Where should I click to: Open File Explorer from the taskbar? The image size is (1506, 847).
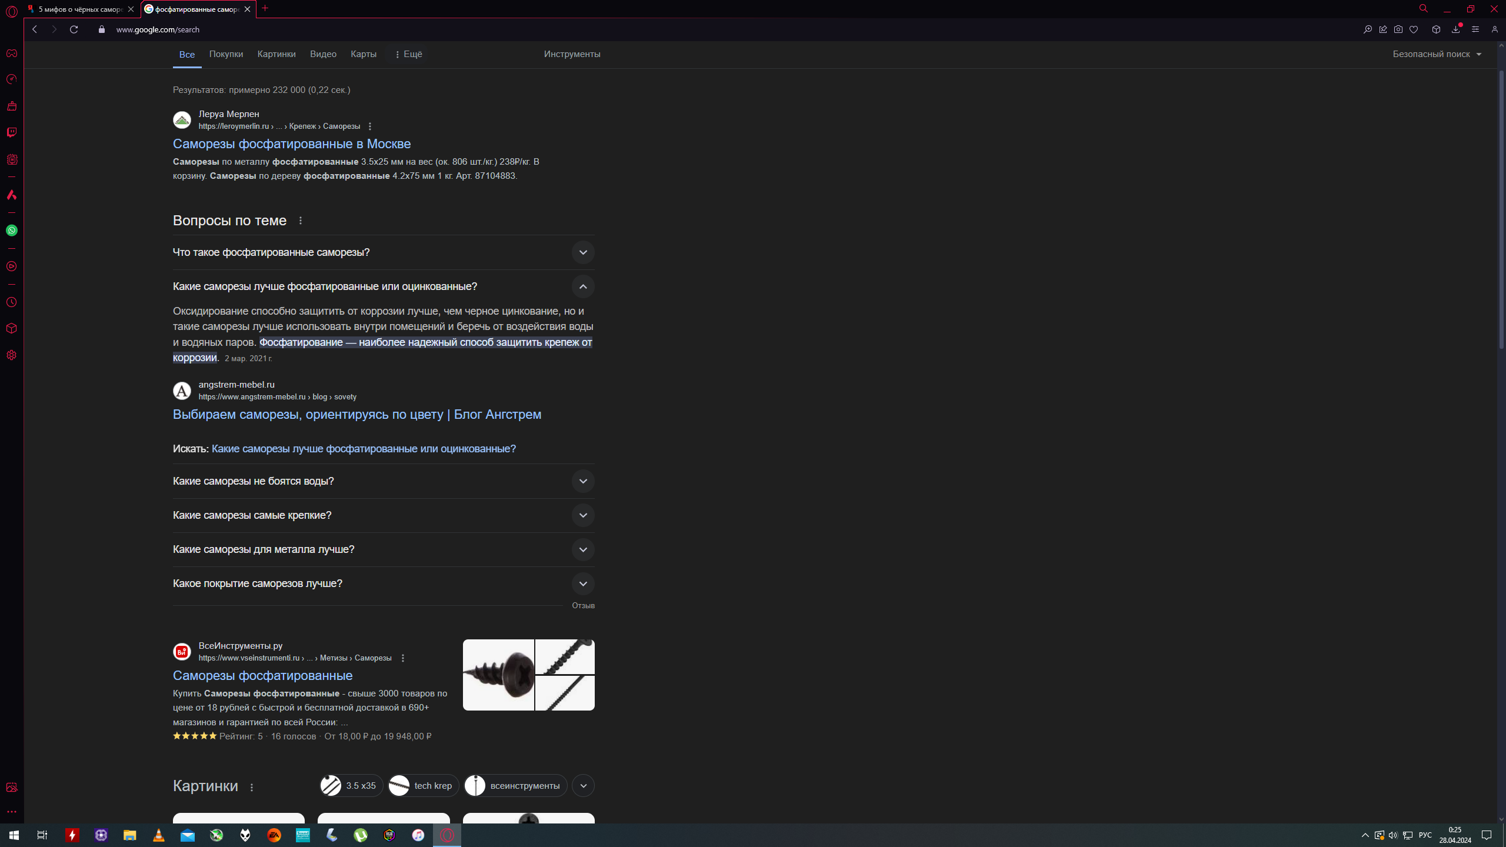tap(130, 835)
